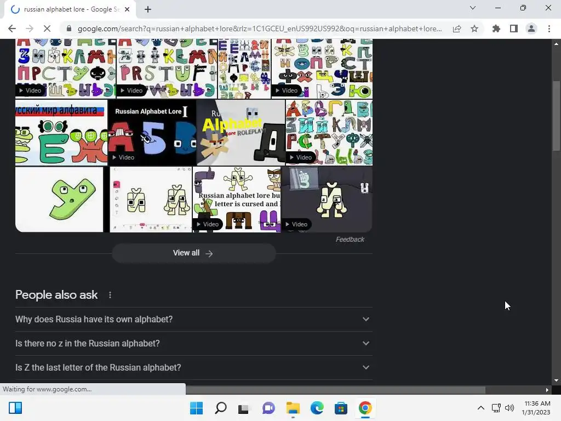Show hidden system tray icons
Screen dimensions: 561x421
pyautogui.click(x=481, y=408)
